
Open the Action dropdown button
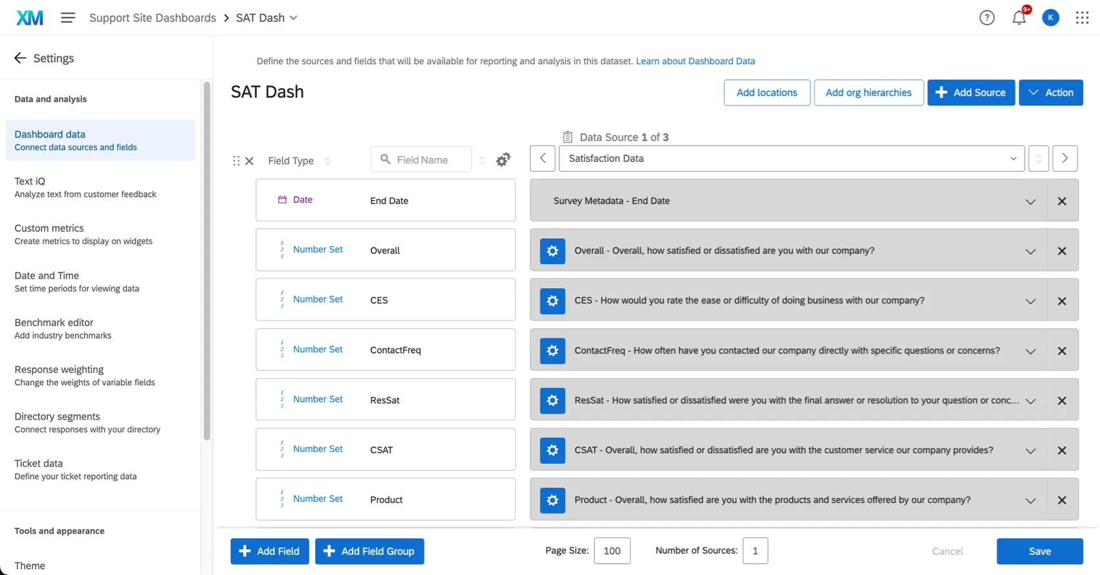(x=1050, y=93)
